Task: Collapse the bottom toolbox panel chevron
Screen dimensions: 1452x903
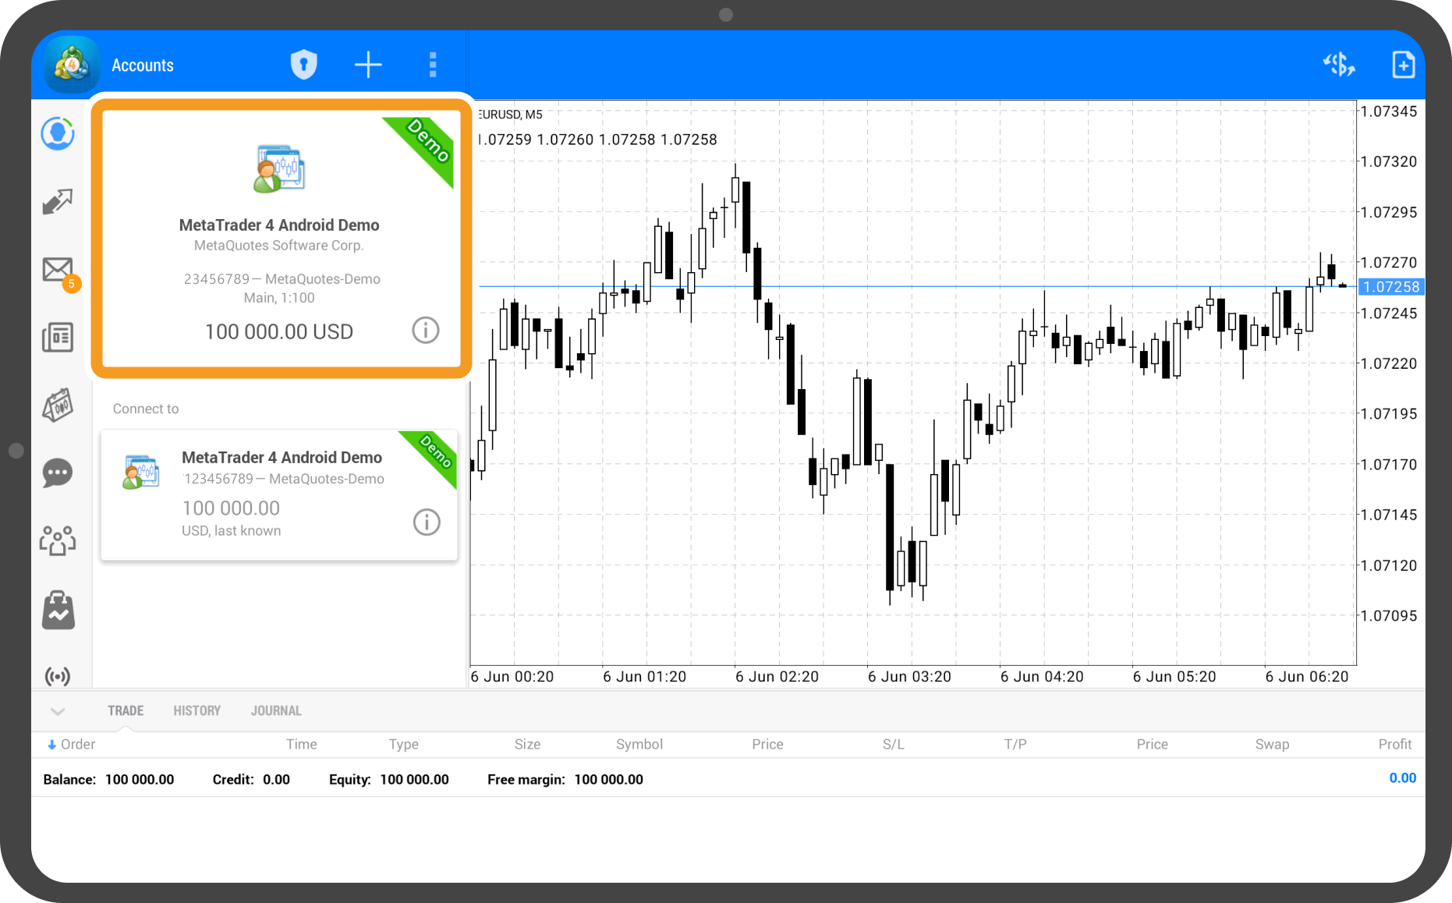Action: (x=58, y=711)
